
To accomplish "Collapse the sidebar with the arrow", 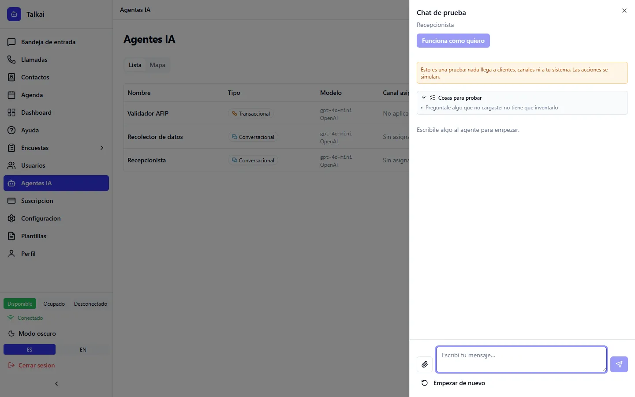I will [56, 384].
